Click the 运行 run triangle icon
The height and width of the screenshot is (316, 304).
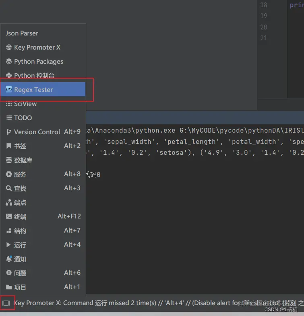click(x=8, y=245)
